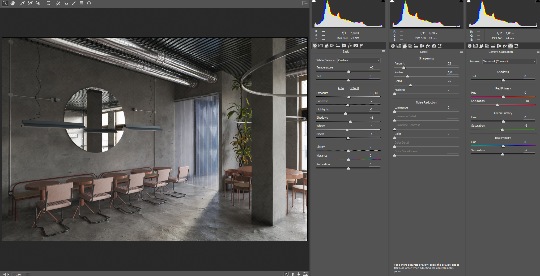
Task: Click the Shadows slider handle in Basic
Action: click(x=350, y=122)
